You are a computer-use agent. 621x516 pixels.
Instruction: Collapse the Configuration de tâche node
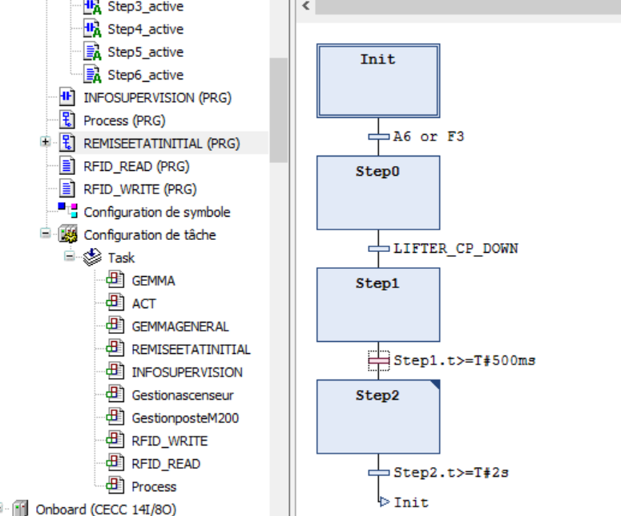point(46,235)
